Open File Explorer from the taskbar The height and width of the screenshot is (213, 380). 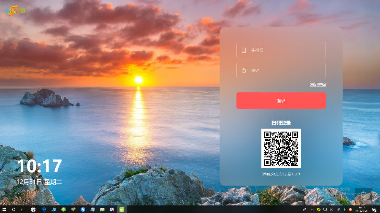click(x=102, y=209)
